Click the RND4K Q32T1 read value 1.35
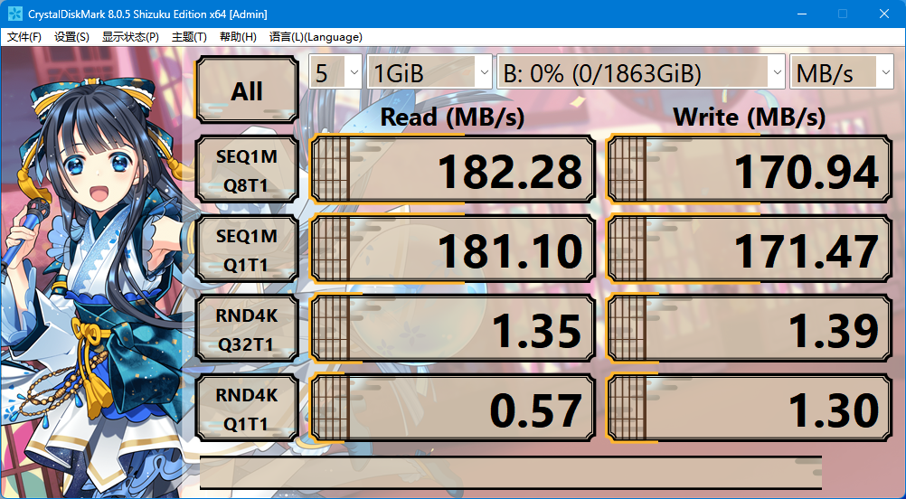The image size is (906, 499). pyautogui.click(x=453, y=329)
